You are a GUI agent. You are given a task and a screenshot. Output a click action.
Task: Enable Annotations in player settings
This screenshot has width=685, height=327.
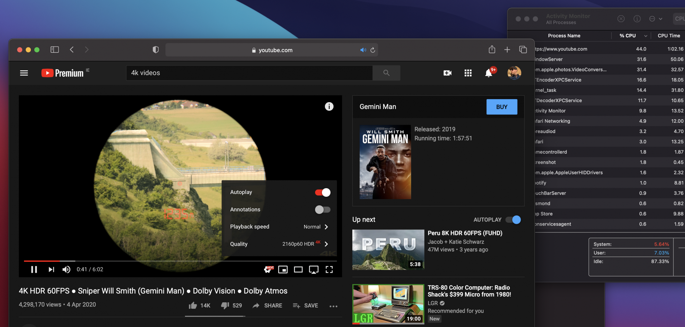click(x=323, y=209)
